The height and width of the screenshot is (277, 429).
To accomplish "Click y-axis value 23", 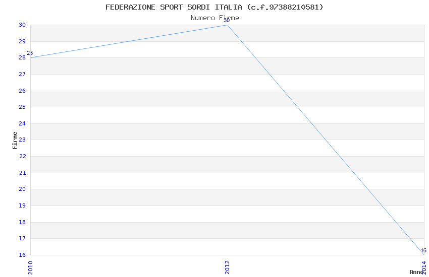I will (22, 140).
